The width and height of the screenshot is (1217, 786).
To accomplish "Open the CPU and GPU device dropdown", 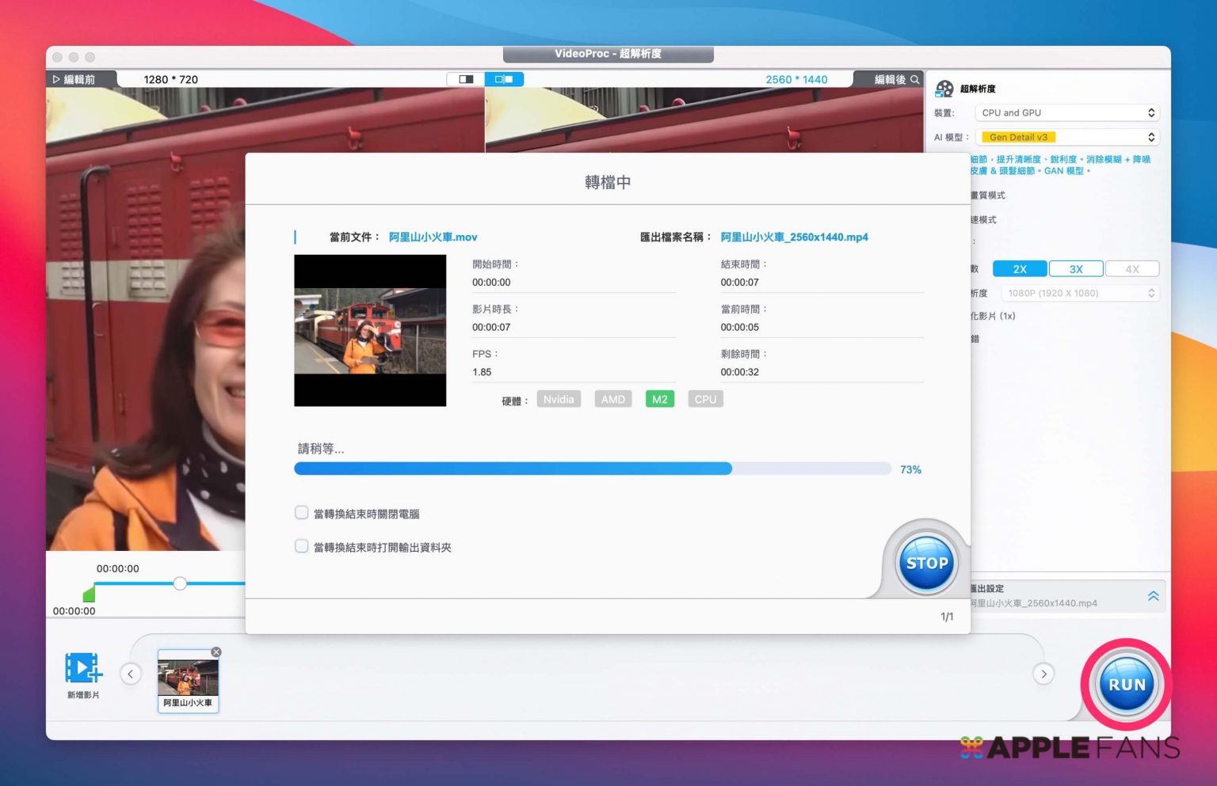I will (1067, 113).
